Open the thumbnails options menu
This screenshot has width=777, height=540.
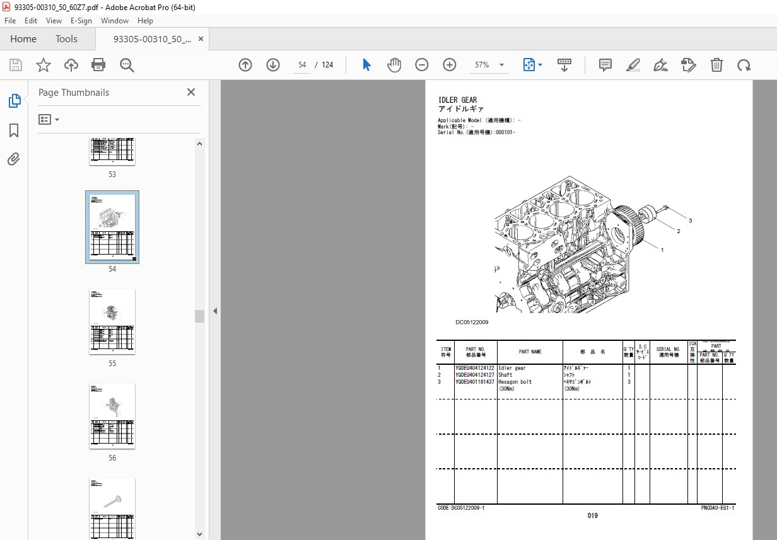point(49,119)
